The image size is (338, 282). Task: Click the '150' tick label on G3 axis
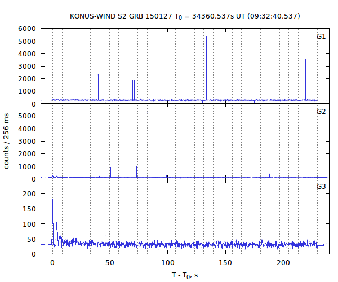coord(29,209)
